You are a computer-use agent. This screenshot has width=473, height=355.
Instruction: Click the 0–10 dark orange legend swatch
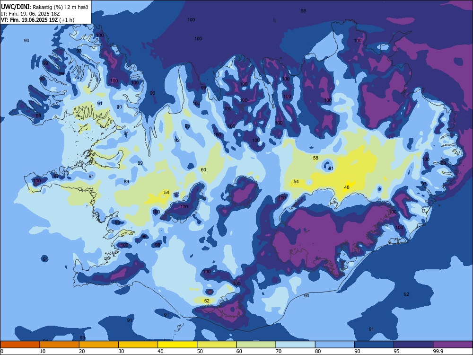20,345
